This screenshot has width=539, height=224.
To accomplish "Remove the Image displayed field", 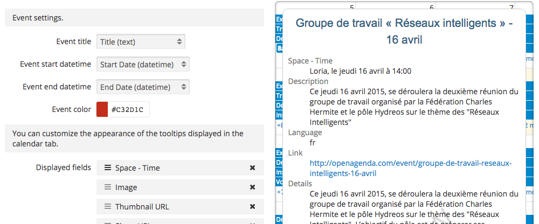I will (252, 187).
